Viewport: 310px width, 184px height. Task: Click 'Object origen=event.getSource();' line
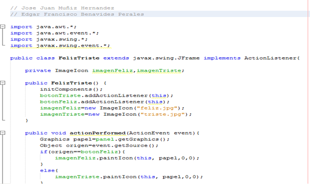tap(99, 145)
